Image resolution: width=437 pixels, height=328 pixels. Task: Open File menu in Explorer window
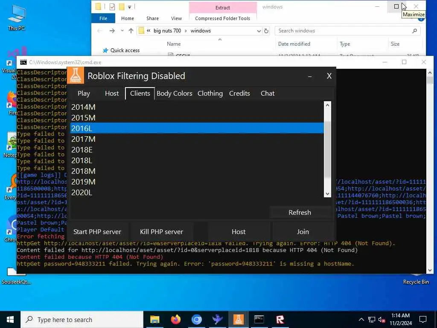pyautogui.click(x=103, y=18)
